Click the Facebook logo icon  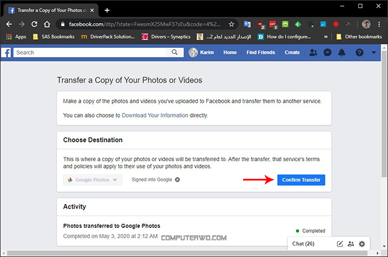tap(6, 53)
